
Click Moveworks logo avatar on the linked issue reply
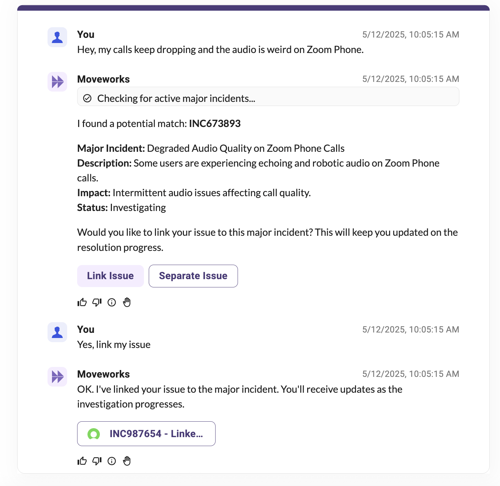(57, 377)
